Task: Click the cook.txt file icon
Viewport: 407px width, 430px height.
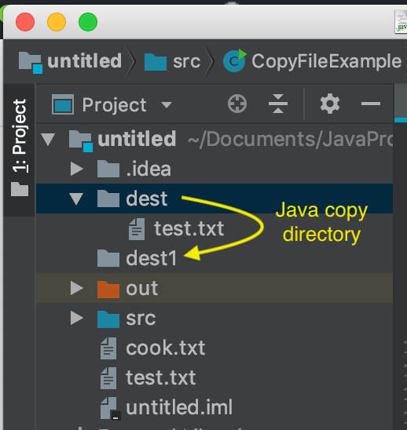Action: click(x=108, y=348)
